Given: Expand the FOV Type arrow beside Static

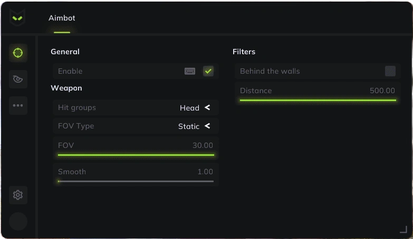Looking at the screenshot, I should pos(207,126).
